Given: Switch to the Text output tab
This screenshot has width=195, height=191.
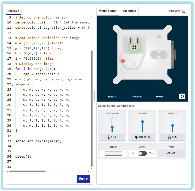Looking at the screenshot, I should (129, 11).
